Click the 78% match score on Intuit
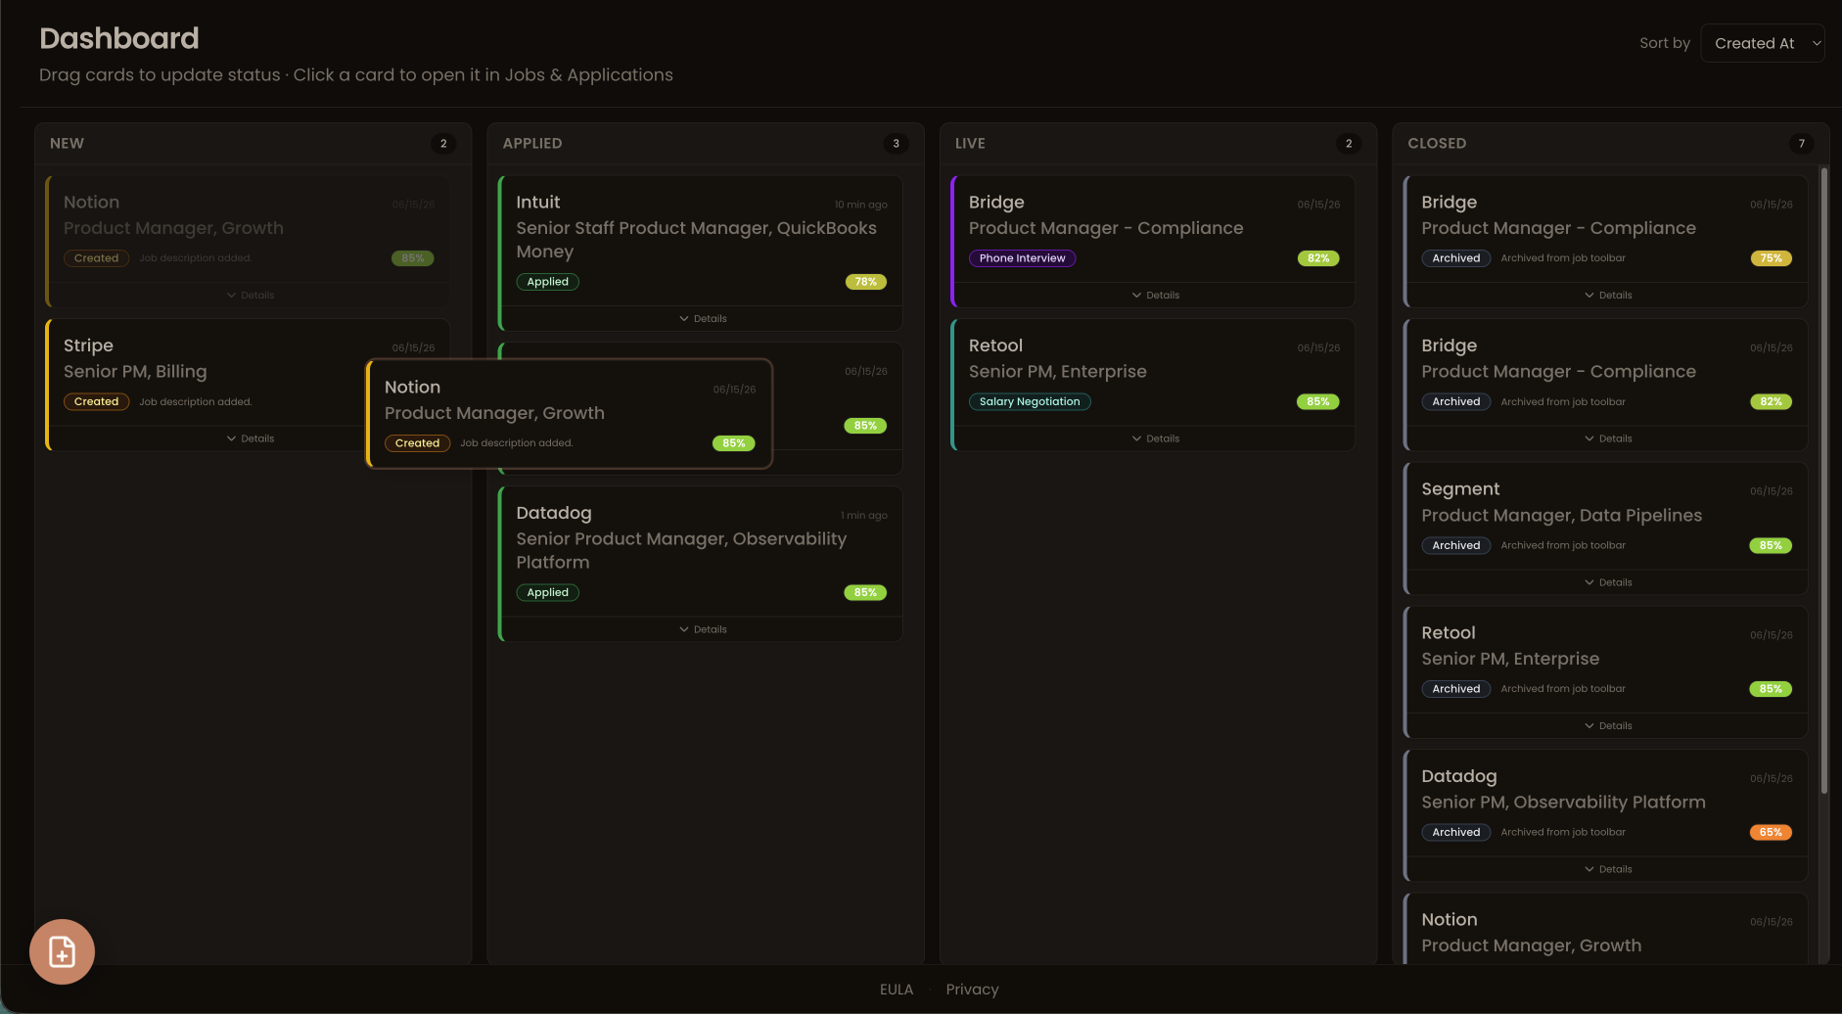Screen dimensions: 1842x1014 pyautogui.click(x=865, y=282)
